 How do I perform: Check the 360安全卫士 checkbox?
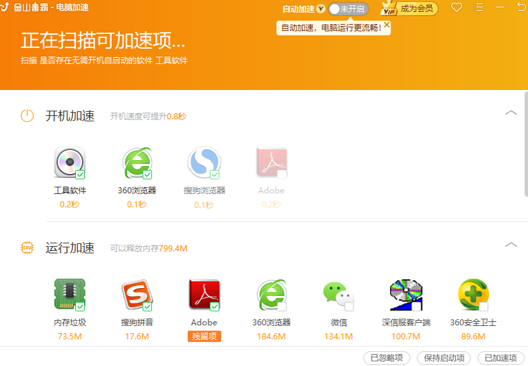(483, 307)
